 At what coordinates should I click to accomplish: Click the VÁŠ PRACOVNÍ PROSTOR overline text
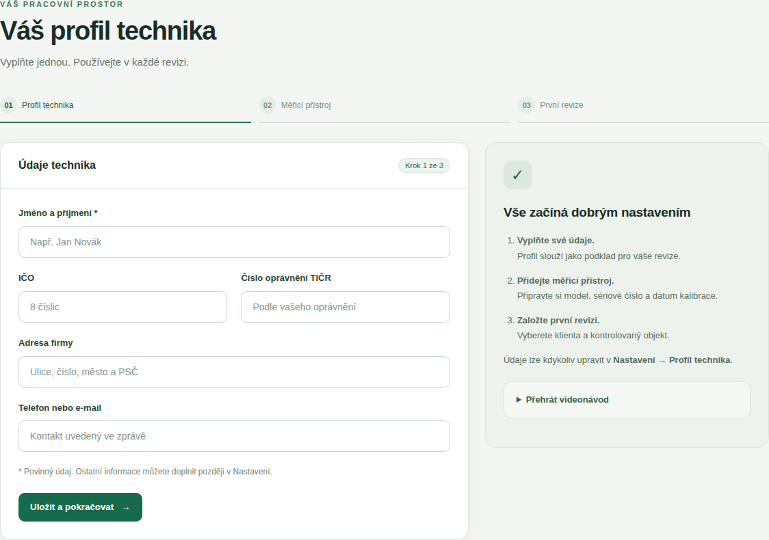pyautogui.click(x=62, y=4)
